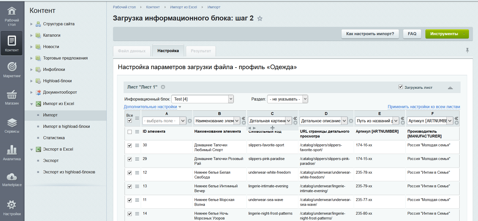Open the Раздел dropdown

[x=287, y=99]
